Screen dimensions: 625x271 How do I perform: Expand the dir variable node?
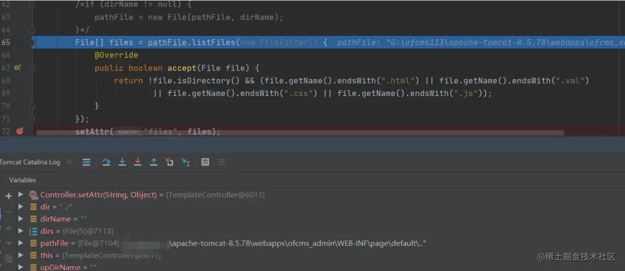21,207
